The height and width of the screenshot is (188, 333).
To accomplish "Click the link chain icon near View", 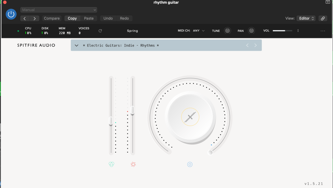I will pos(323,19).
